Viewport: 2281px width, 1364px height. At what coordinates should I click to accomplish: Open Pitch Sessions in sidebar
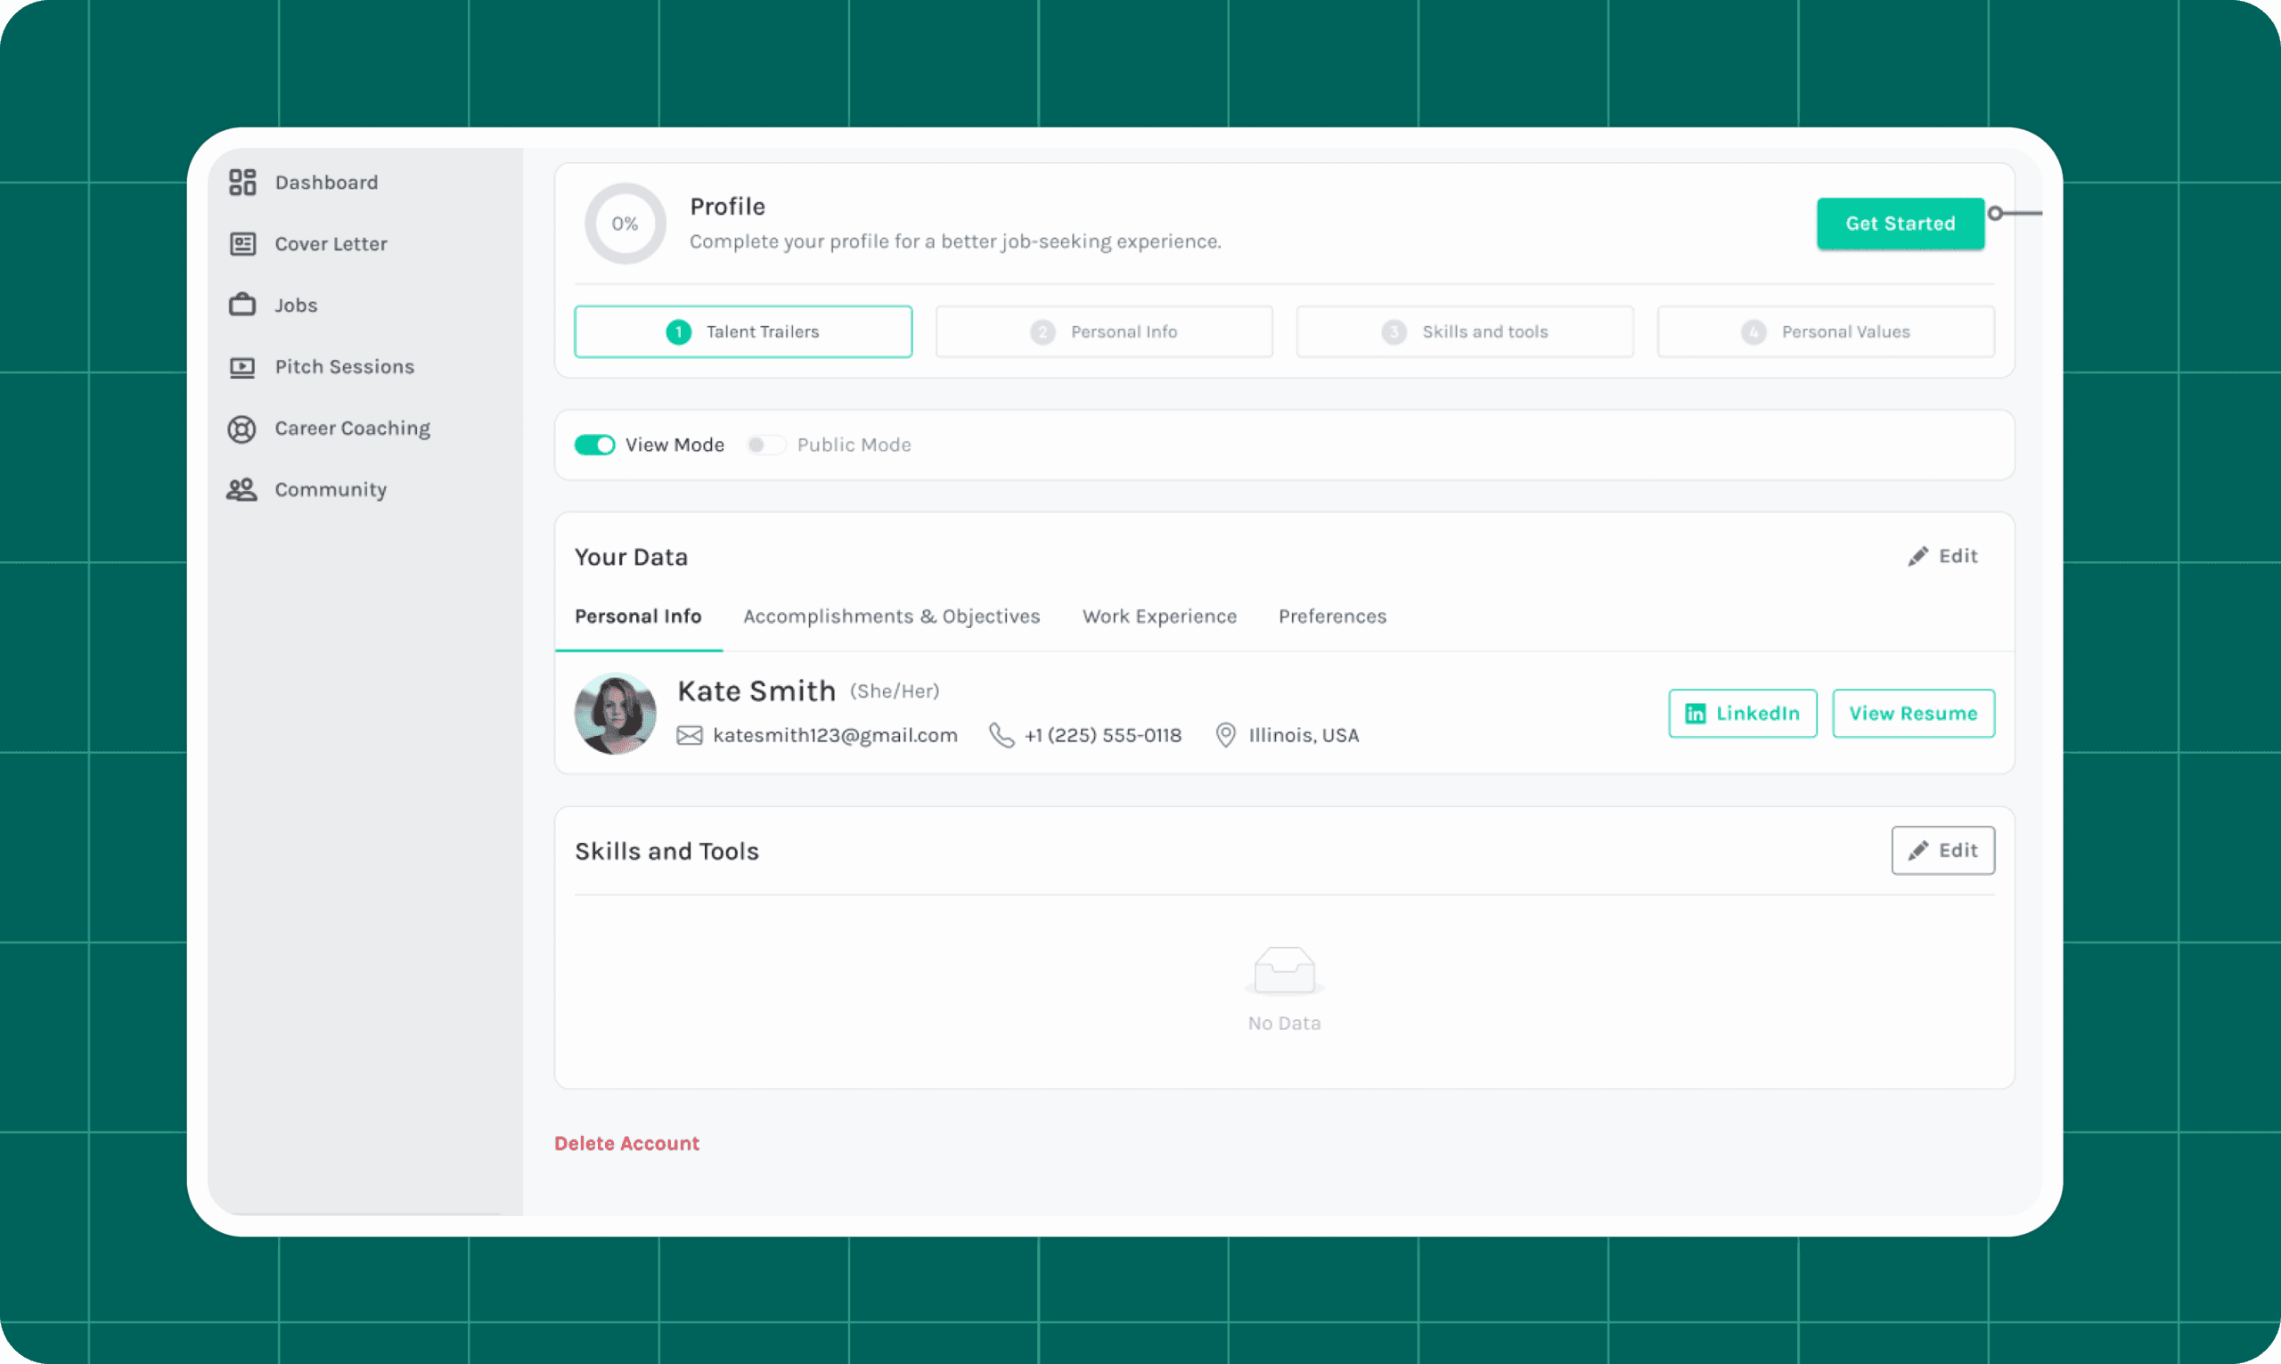[x=345, y=367]
